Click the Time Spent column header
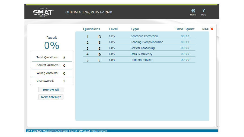 (185, 29)
